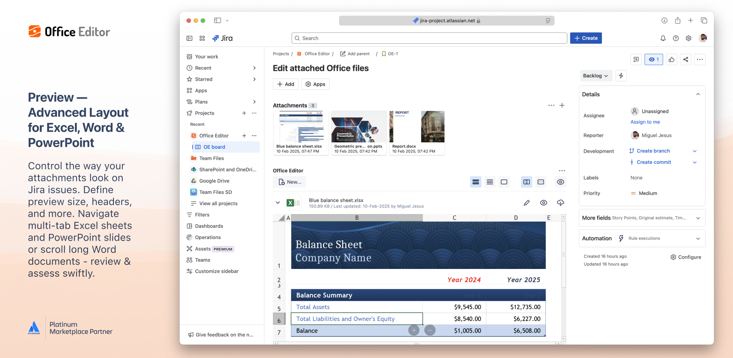This screenshot has width=733, height=358.
Task: Toggle the preview header display button
Action: point(541,182)
